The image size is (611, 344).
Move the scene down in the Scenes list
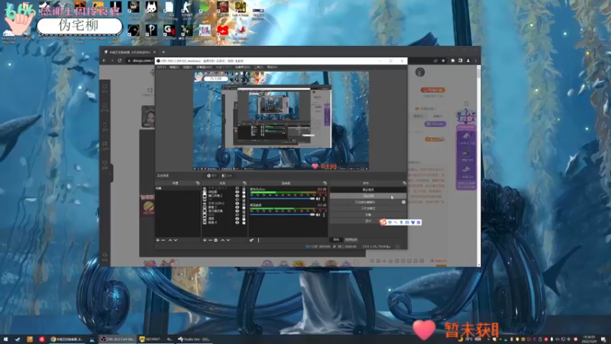(176, 240)
